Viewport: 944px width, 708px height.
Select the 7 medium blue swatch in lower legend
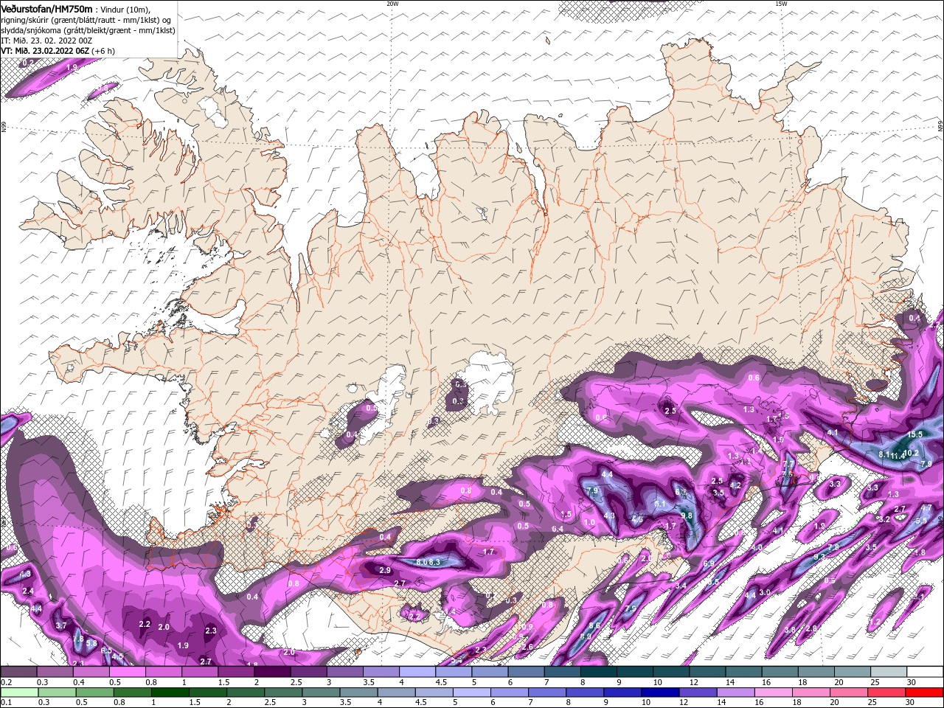547,693
